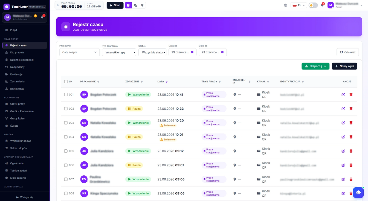
Task: Start the work timer with Start button
Action: pos(115,5)
